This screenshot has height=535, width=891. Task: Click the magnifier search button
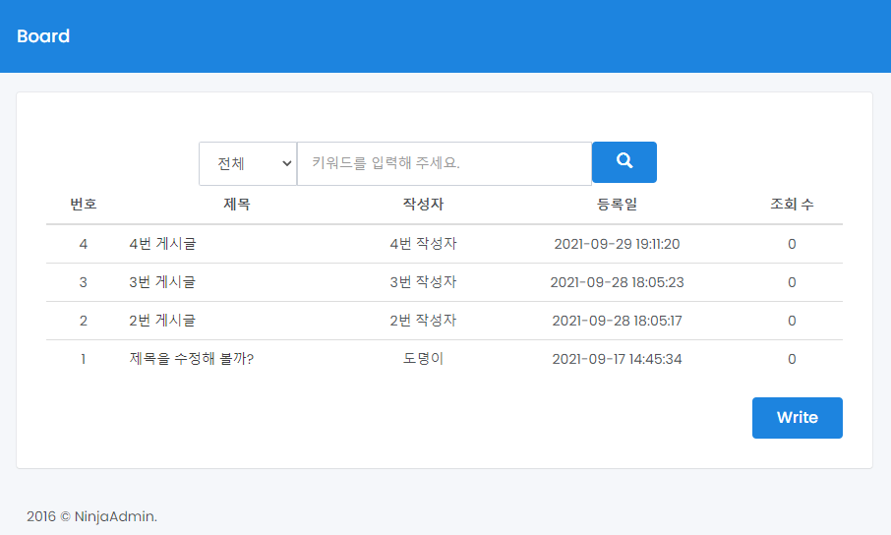pyautogui.click(x=624, y=162)
